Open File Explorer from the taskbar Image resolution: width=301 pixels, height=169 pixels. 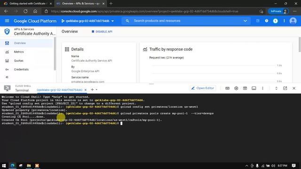click(x=29, y=166)
